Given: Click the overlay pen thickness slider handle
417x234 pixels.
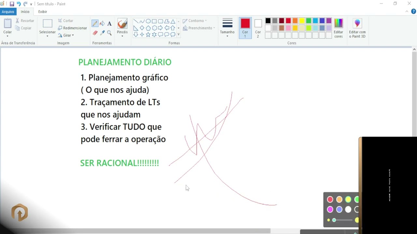Looking at the screenshot, I should (334, 220).
